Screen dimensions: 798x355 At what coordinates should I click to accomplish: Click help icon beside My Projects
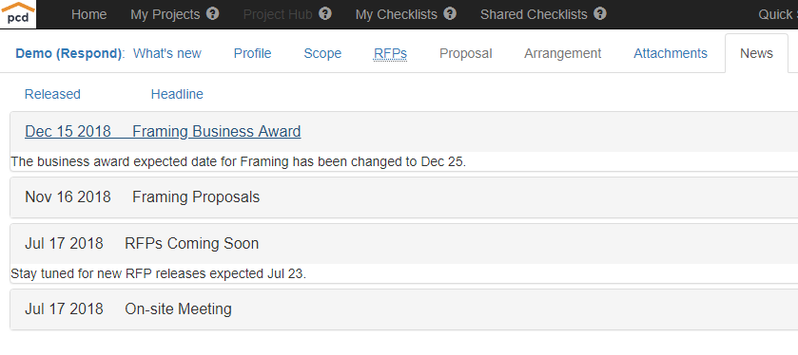pyautogui.click(x=213, y=13)
